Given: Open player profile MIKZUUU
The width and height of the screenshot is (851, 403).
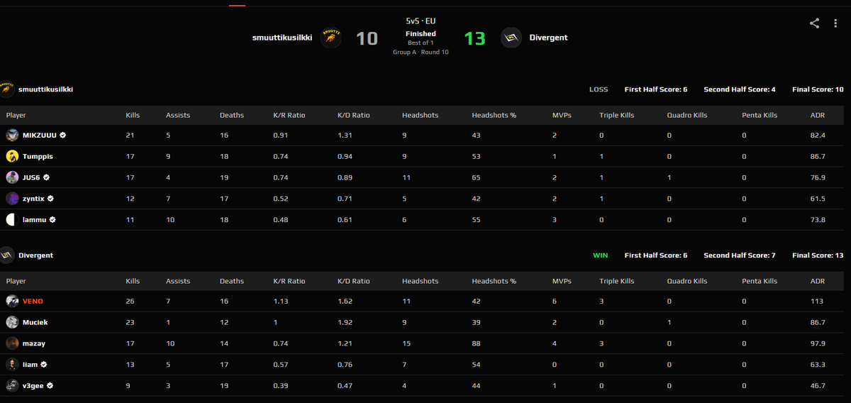Looking at the screenshot, I should (40, 135).
